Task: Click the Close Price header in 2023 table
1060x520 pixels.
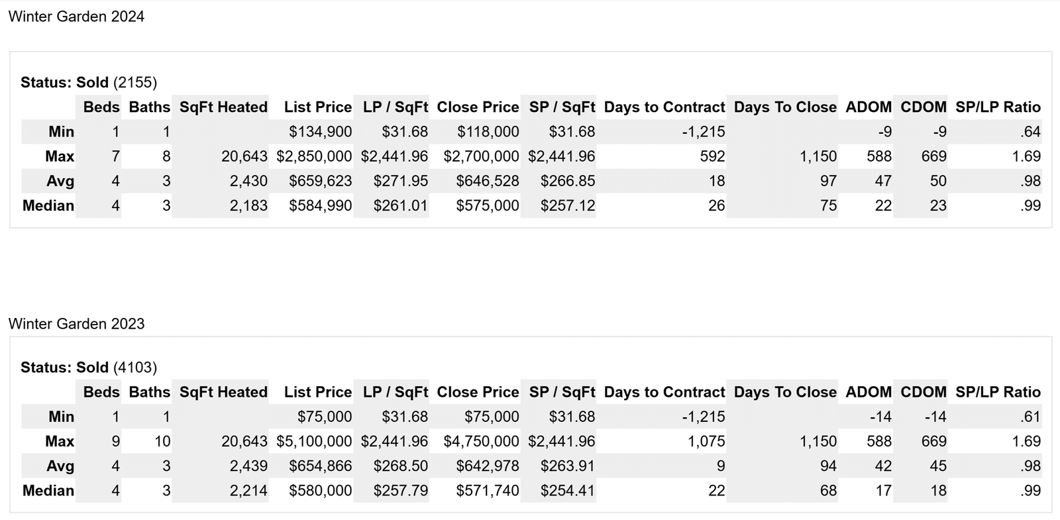Action: 478,392
